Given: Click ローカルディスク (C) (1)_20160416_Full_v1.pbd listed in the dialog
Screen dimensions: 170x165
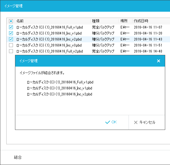Looking at the screenshot, I should tap(60, 82).
